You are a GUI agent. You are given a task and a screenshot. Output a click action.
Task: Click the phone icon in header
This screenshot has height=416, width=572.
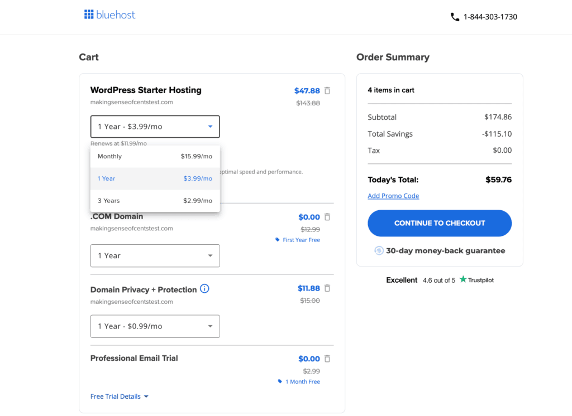pyautogui.click(x=455, y=17)
